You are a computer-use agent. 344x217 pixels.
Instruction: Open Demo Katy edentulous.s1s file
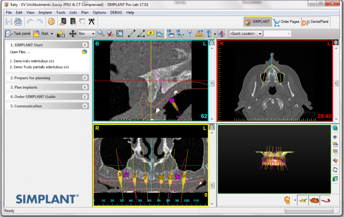click(x=34, y=61)
